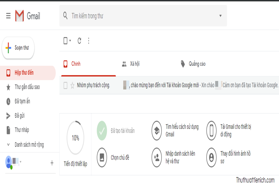The width and height of the screenshot is (279, 187).
Task: Click the Chọn chủ đề theme icon
Action: pos(102,157)
